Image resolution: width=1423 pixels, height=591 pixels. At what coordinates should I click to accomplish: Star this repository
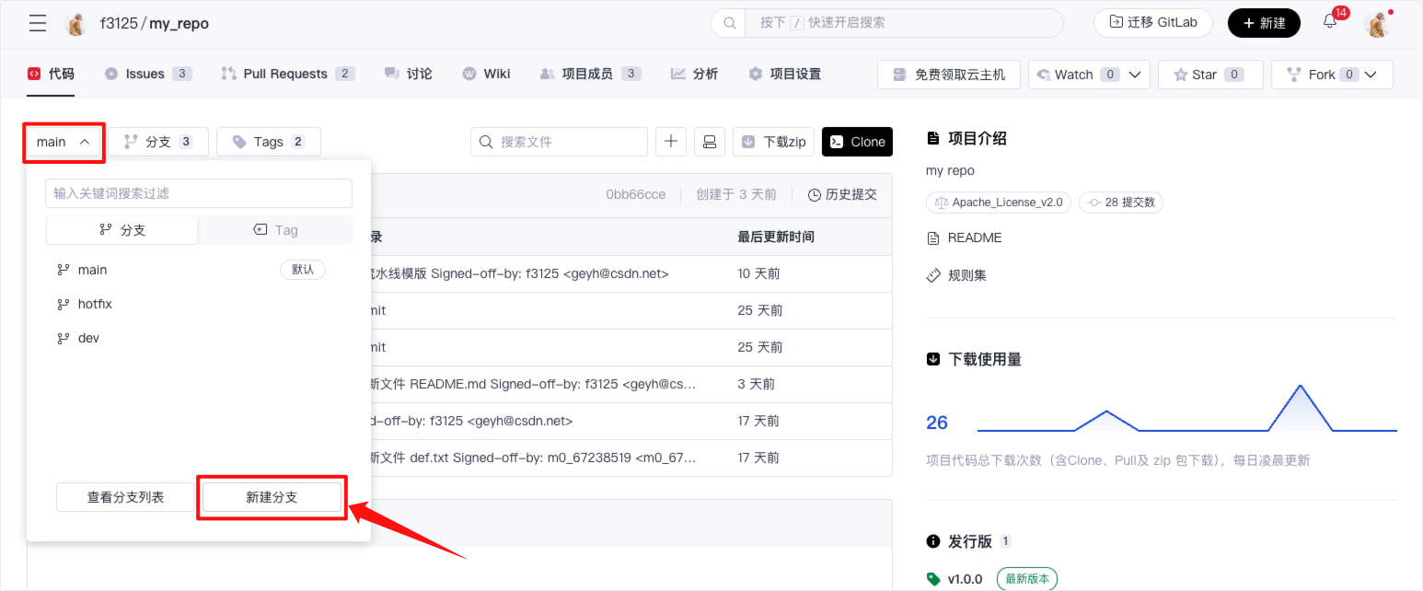[1209, 75]
